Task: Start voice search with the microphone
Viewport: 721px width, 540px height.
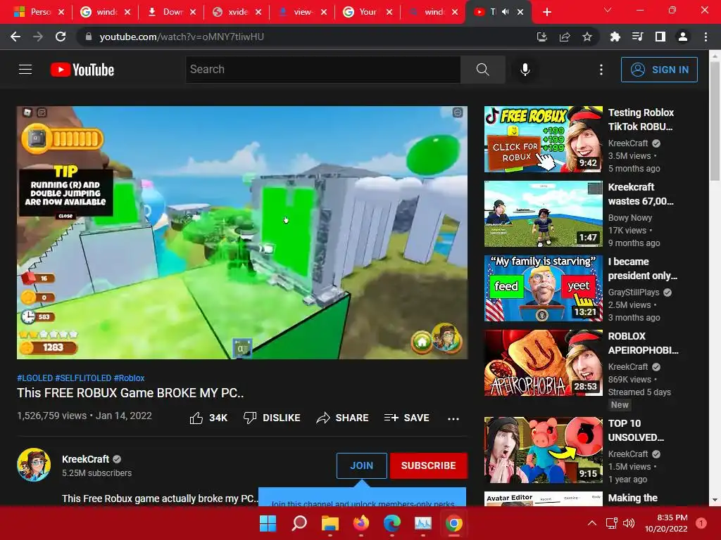Action: point(525,70)
